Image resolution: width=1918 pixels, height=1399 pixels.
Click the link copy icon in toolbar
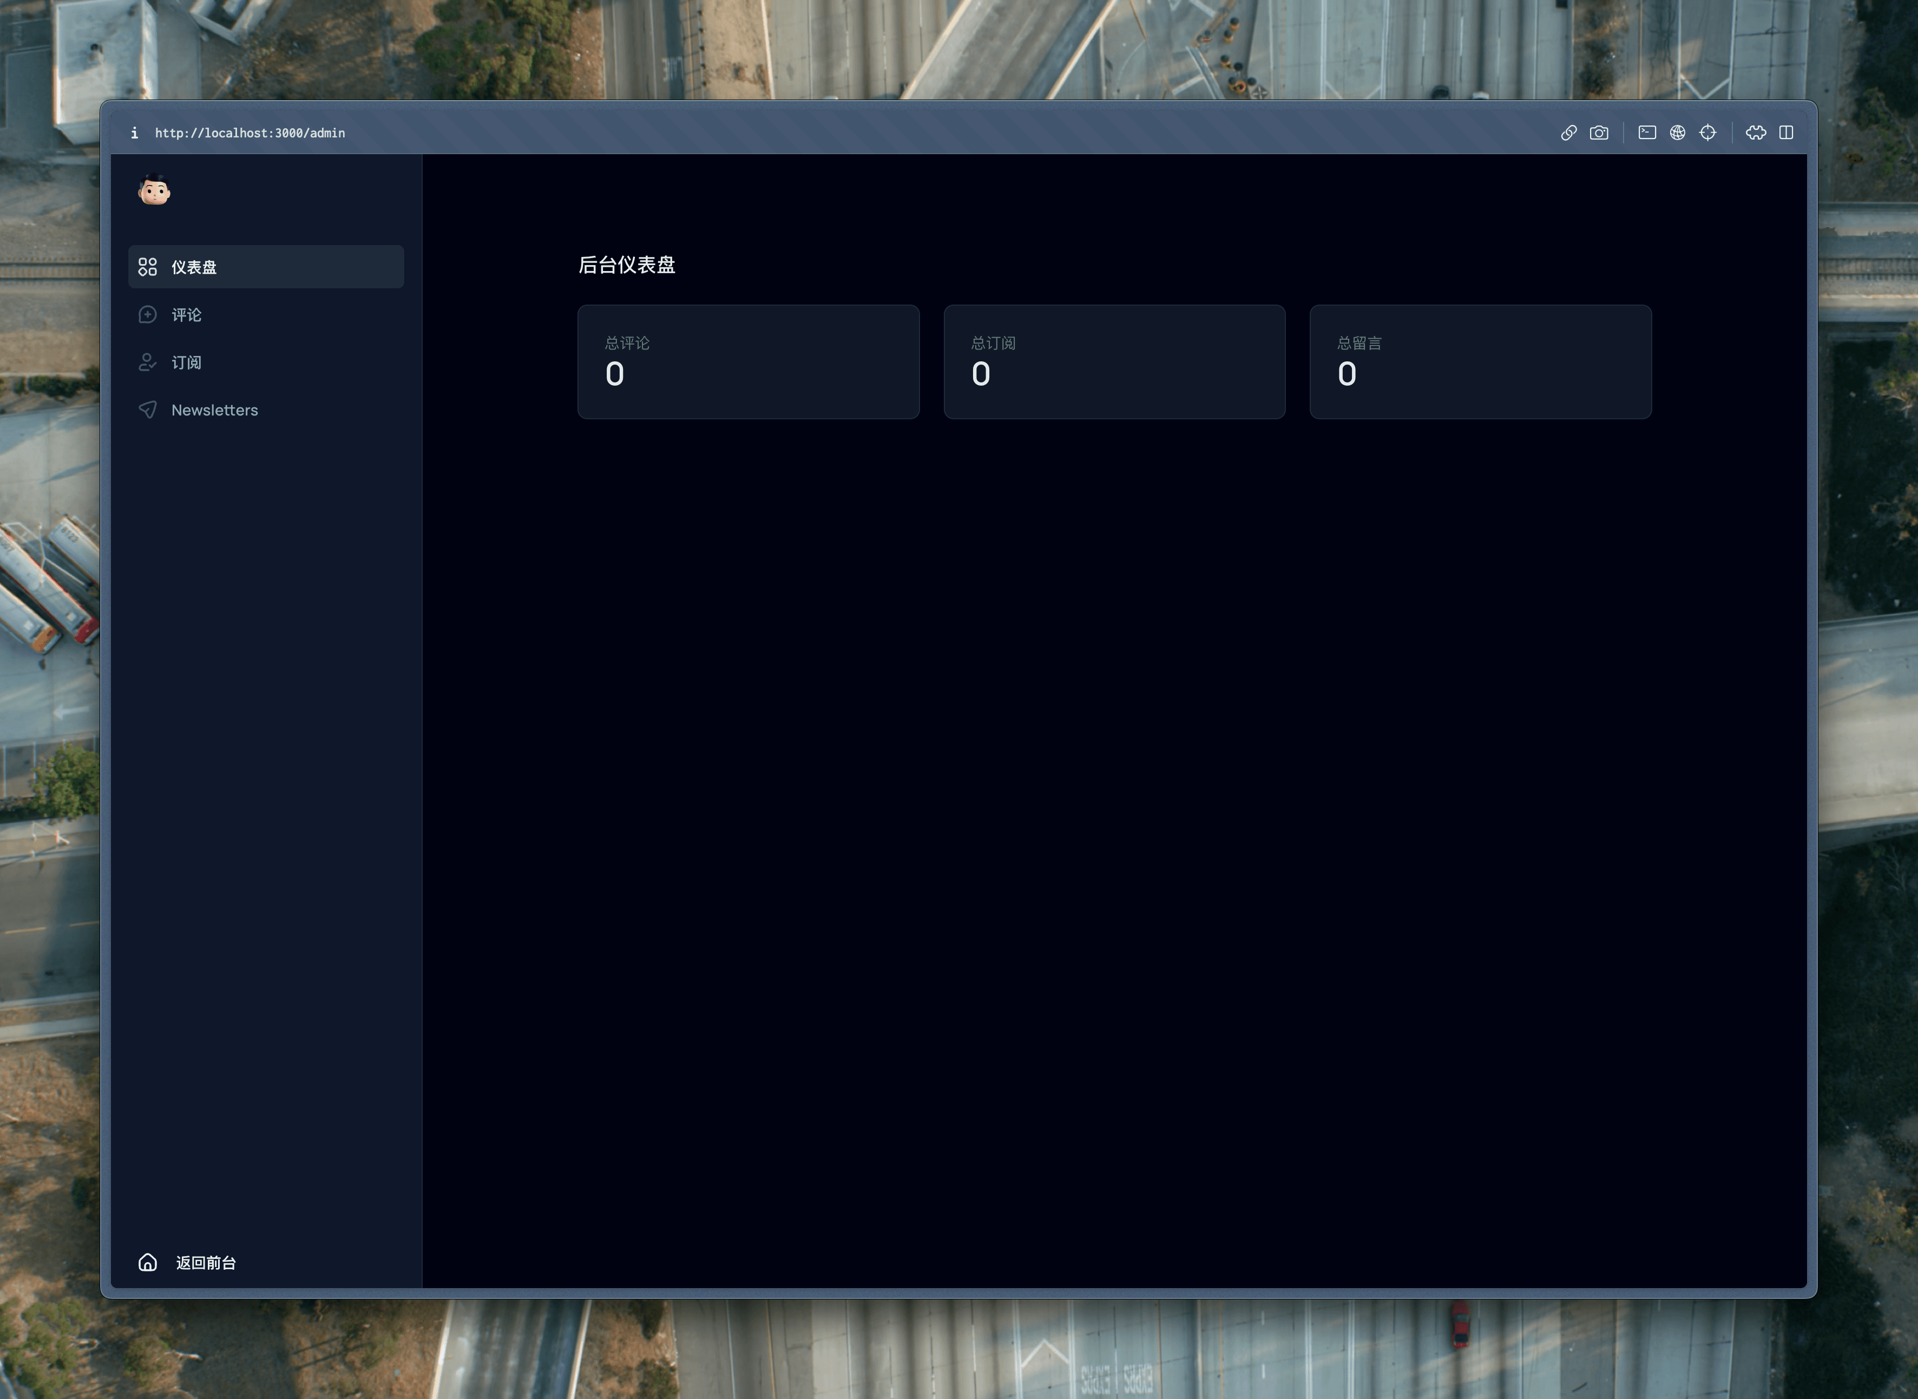pyautogui.click(x=1569, y=133)
